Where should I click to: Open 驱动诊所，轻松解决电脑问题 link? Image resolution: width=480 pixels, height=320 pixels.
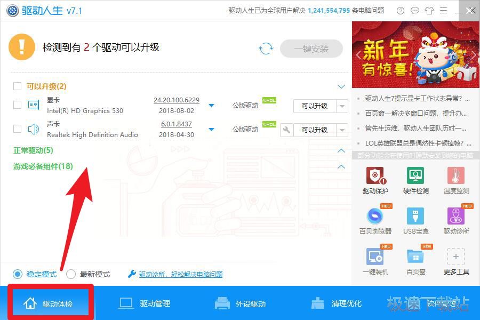[181, 274]
